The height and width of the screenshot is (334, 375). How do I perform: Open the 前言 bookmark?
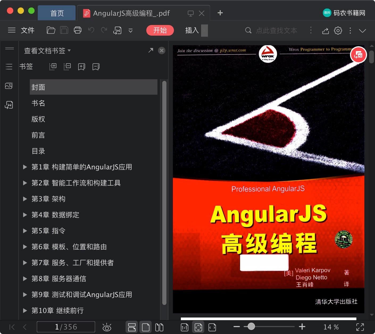pos(38,135)
